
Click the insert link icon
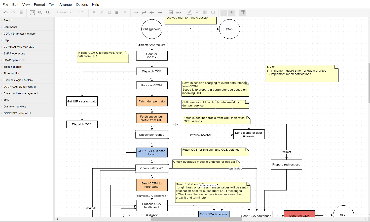pos(178,12)
